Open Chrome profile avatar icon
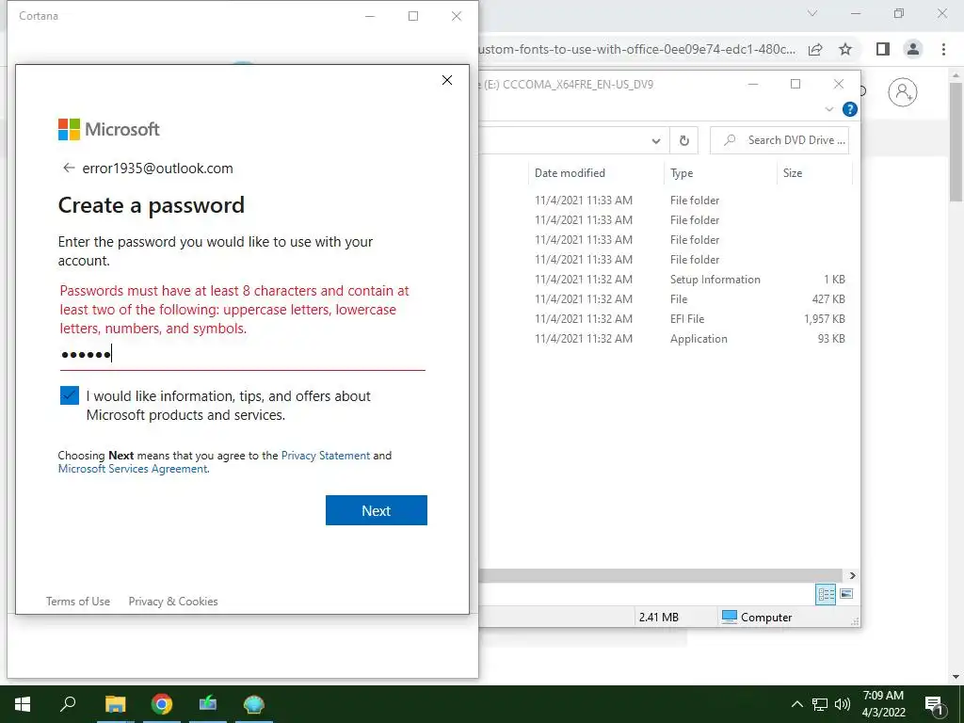 click(913, 49)
